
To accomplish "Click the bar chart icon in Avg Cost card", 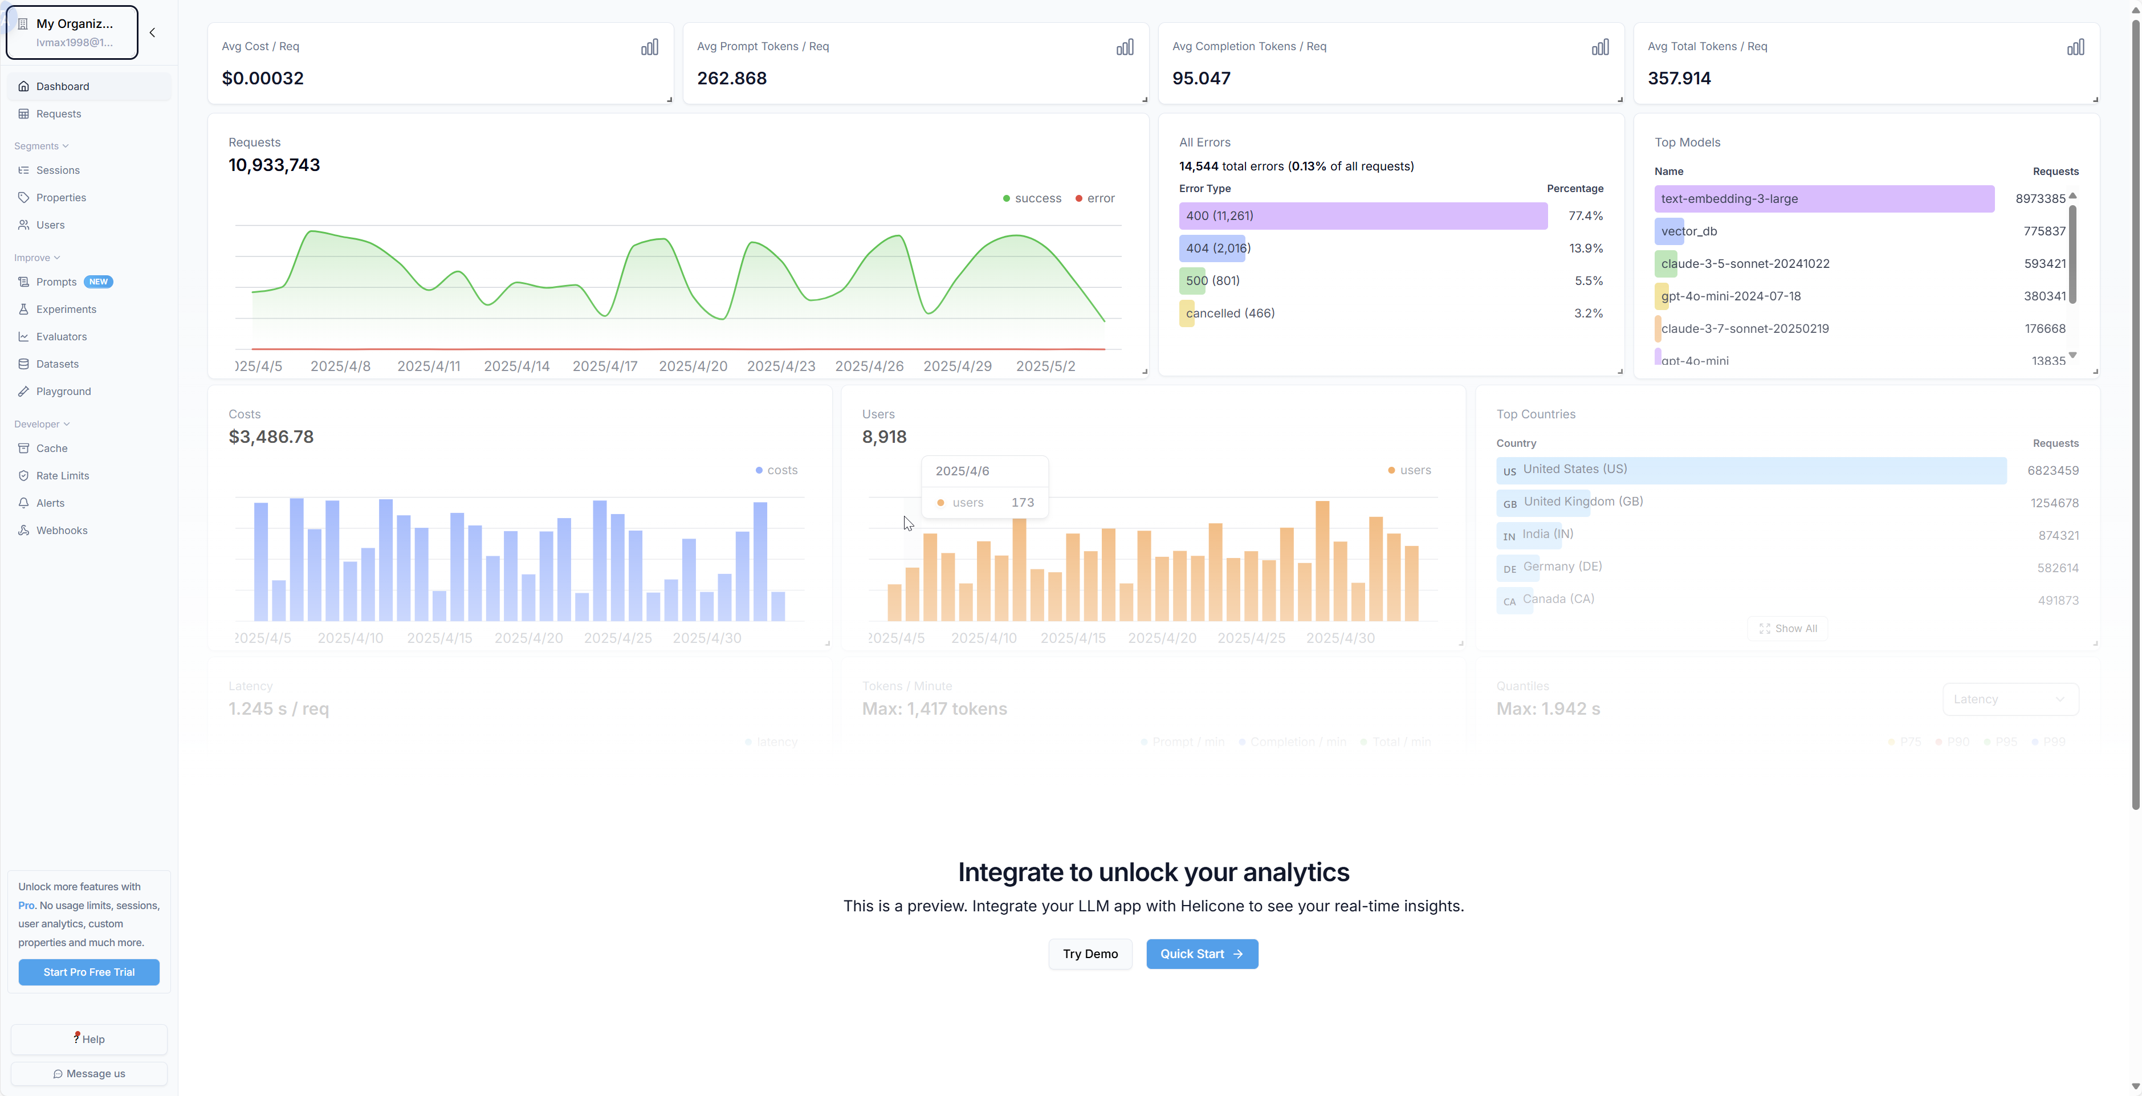I will (x=649, y=47).
